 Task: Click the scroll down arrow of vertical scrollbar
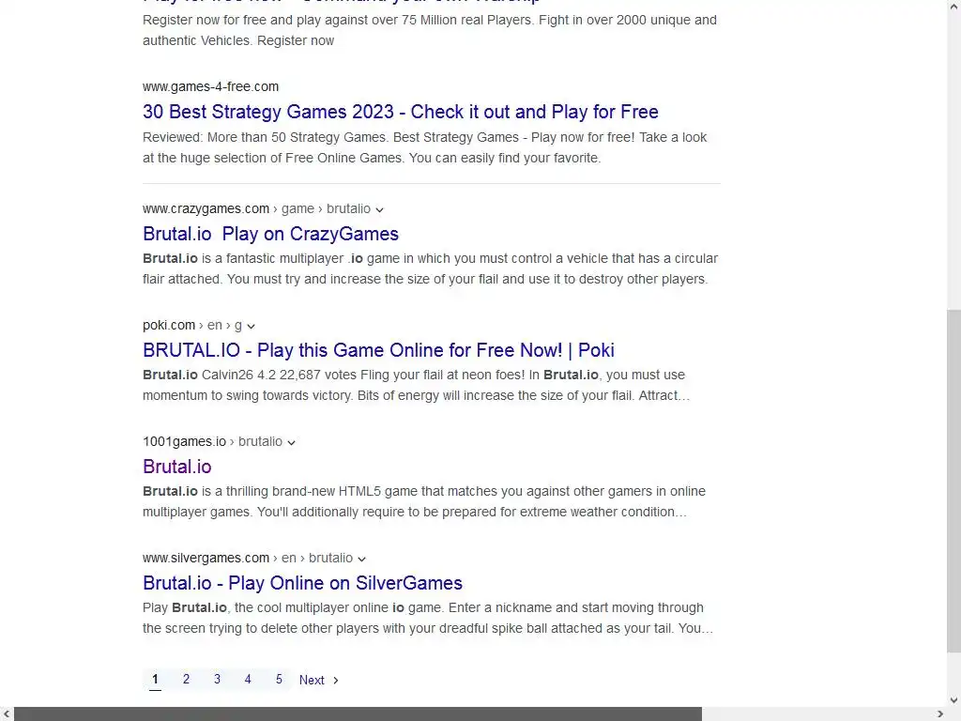(x=953, y=700)
